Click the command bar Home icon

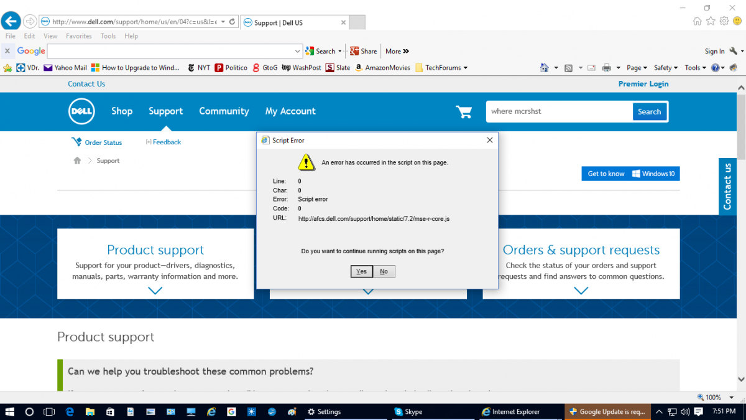click(x=545, y=68)
